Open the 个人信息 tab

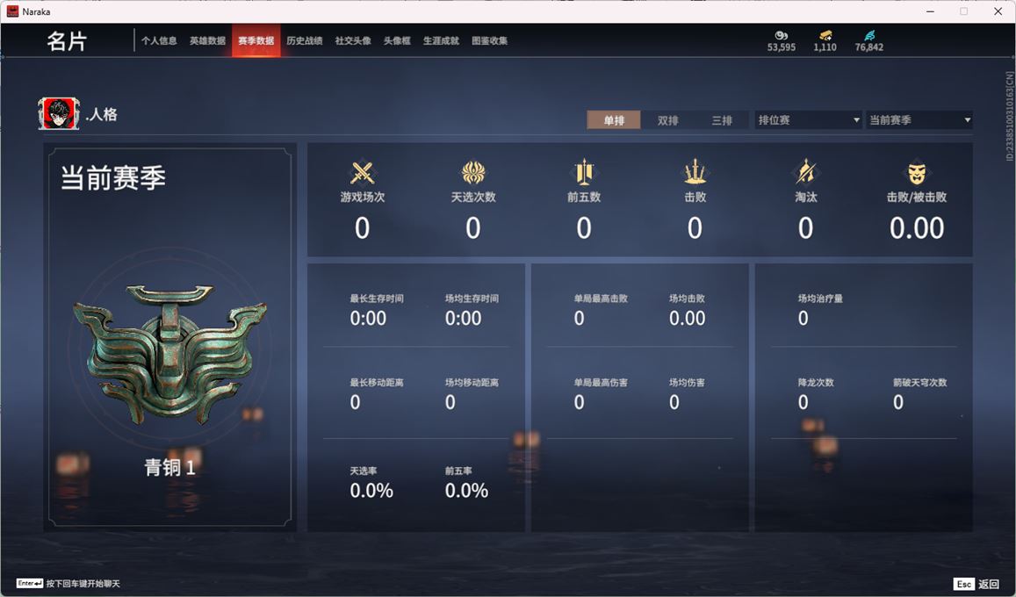[159, 40]
